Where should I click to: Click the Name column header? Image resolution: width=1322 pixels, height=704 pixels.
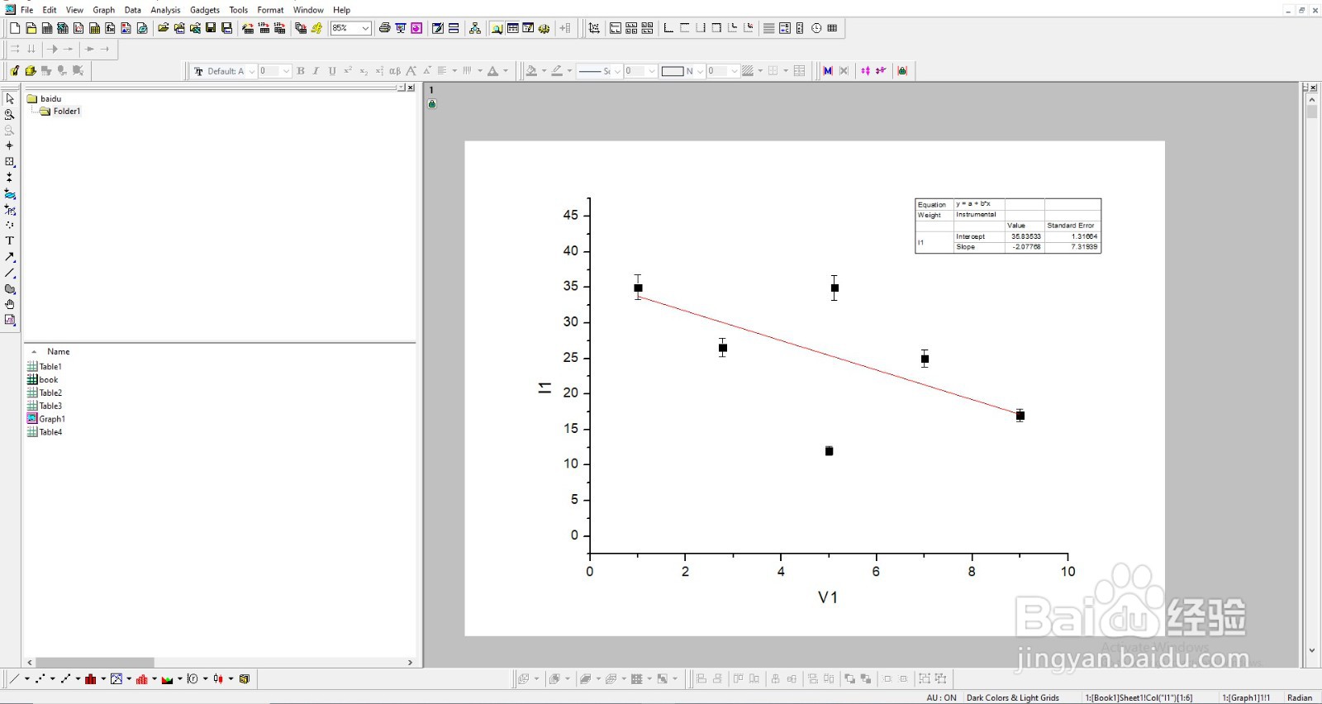pos(58,351)
